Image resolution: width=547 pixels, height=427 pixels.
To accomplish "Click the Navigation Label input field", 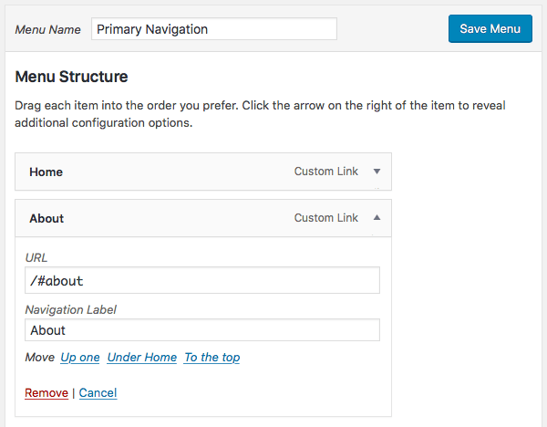I will point(202,330).
